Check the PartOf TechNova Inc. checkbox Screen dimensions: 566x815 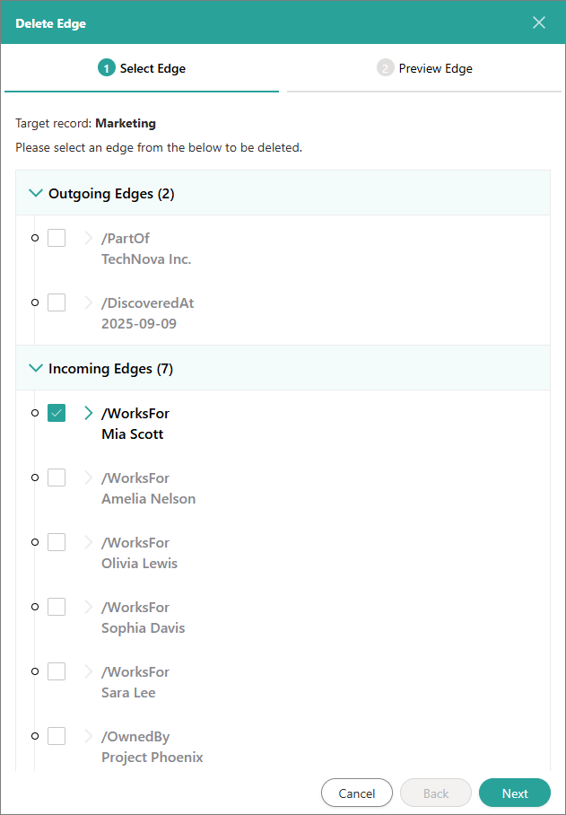(57, 238)
